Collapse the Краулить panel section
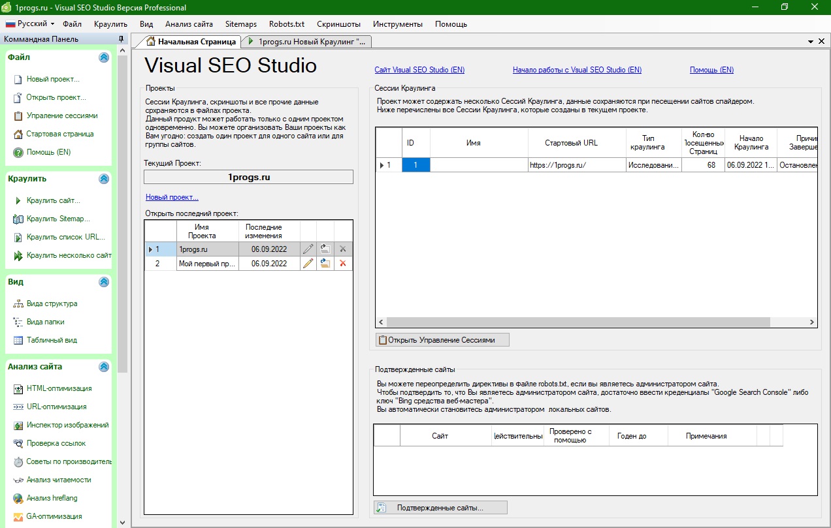The height and width of the screenshot is (528, 831). pos(103,179)
